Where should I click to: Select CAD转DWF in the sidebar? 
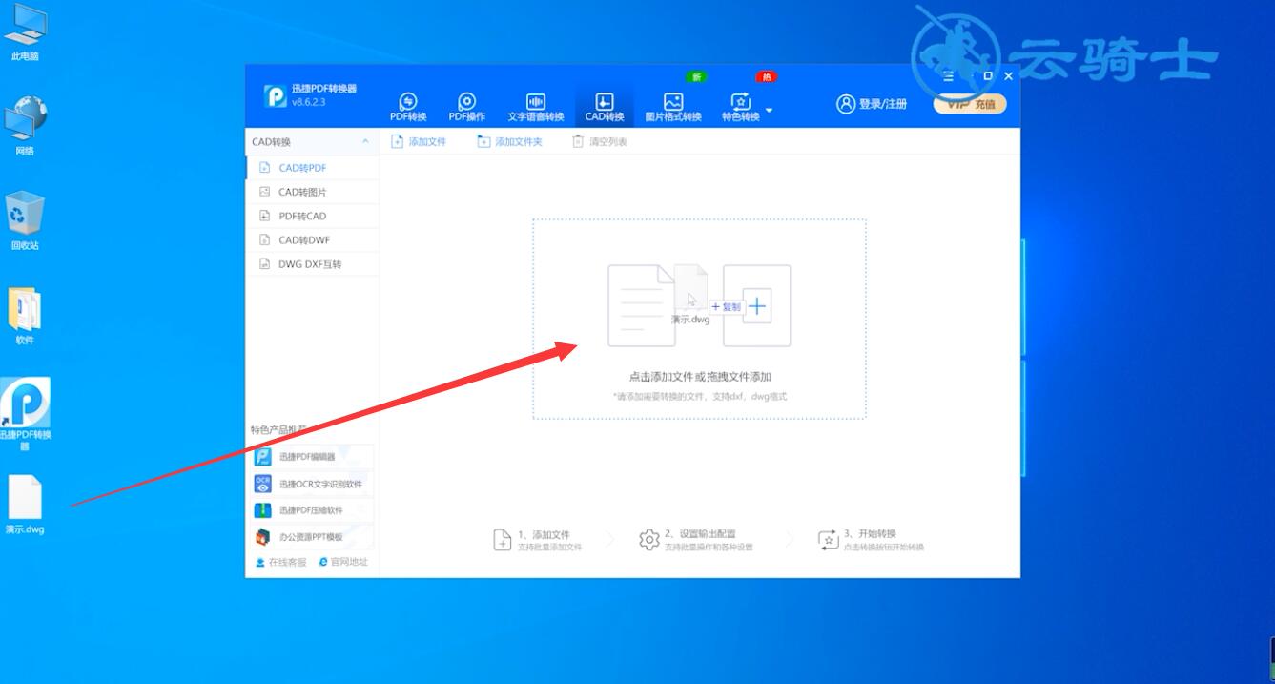click(x=313, y=240)
